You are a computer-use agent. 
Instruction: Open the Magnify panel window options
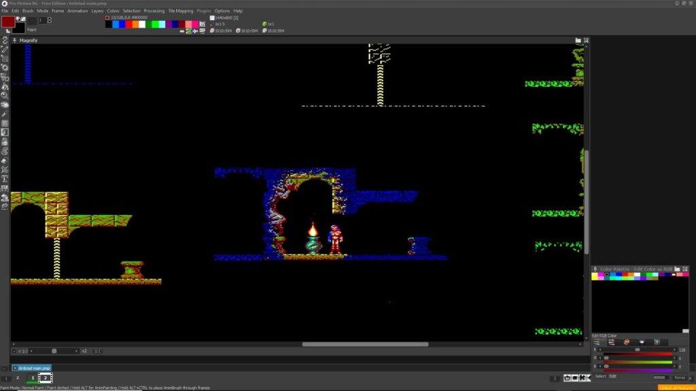578,40
